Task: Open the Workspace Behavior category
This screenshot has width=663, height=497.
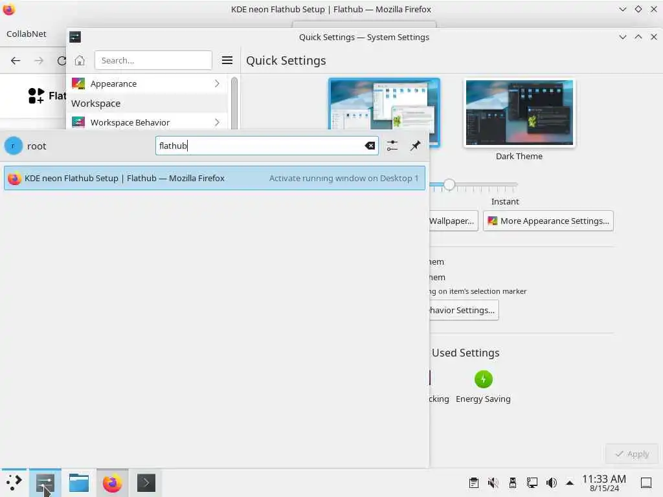Action: (x=146, y=122)
